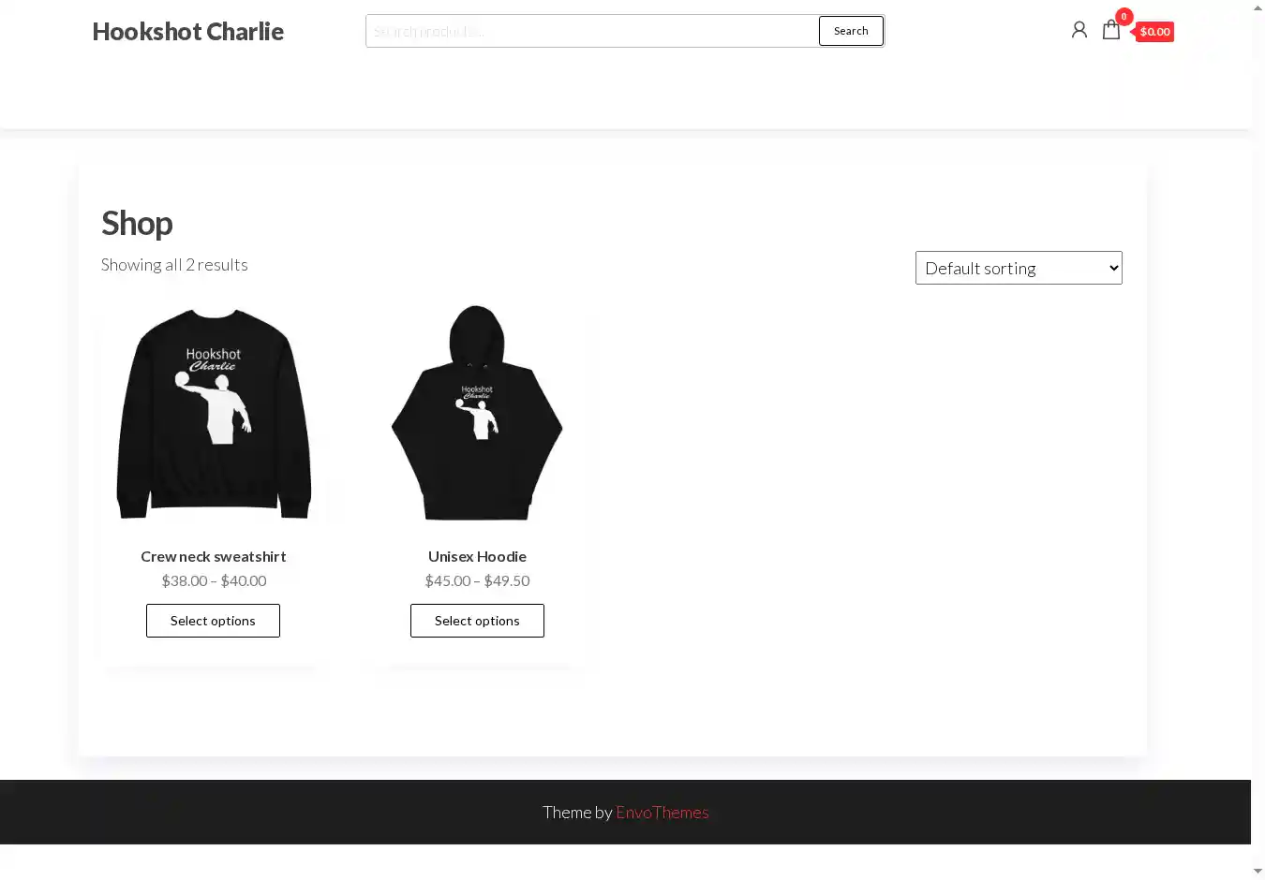The image size is (1265, 880).
Task: Open the Unisex Hoodie product image
Action: point(477,413)
